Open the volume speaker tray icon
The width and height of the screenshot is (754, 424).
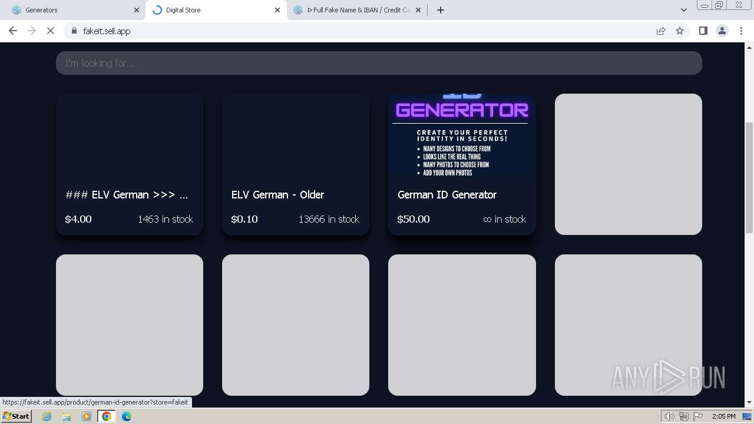click(669, 416)
